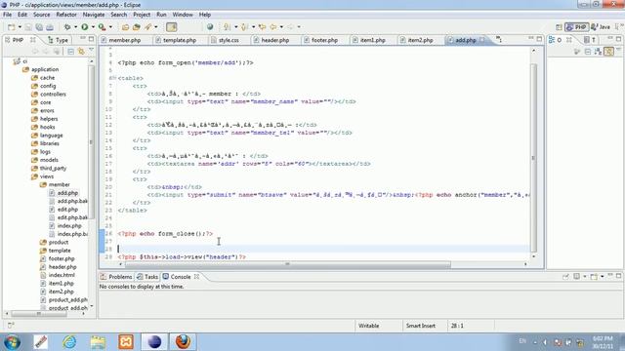Open the Refactor menu
Viewport: 625px width, 351px height.
(66, 15)
